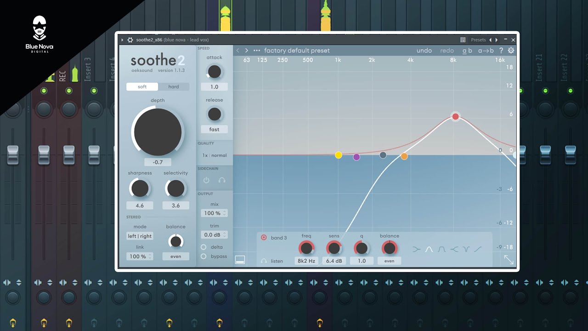Image resolution: width=588 pixels, height=331 pixels.
Task: Choose the flat-top band shape icon
Action: coord(442,249)
